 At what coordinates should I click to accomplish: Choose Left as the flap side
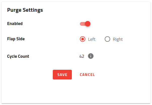tap(82, 39)
